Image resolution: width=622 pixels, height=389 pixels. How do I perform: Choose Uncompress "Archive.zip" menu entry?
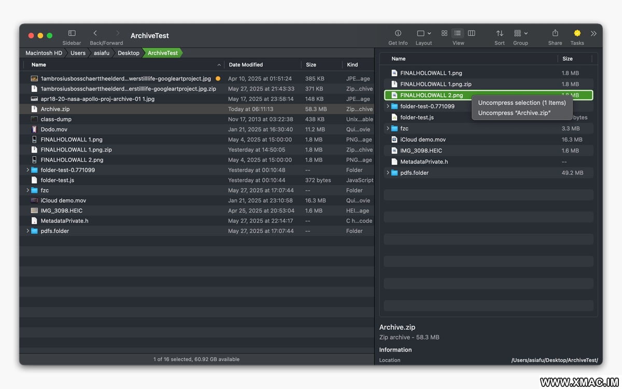pyautogui.click(x=514, y=113)
